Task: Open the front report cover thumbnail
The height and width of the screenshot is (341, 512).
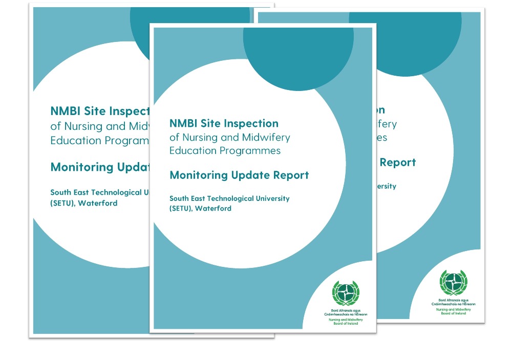Action: coord(263,178)
